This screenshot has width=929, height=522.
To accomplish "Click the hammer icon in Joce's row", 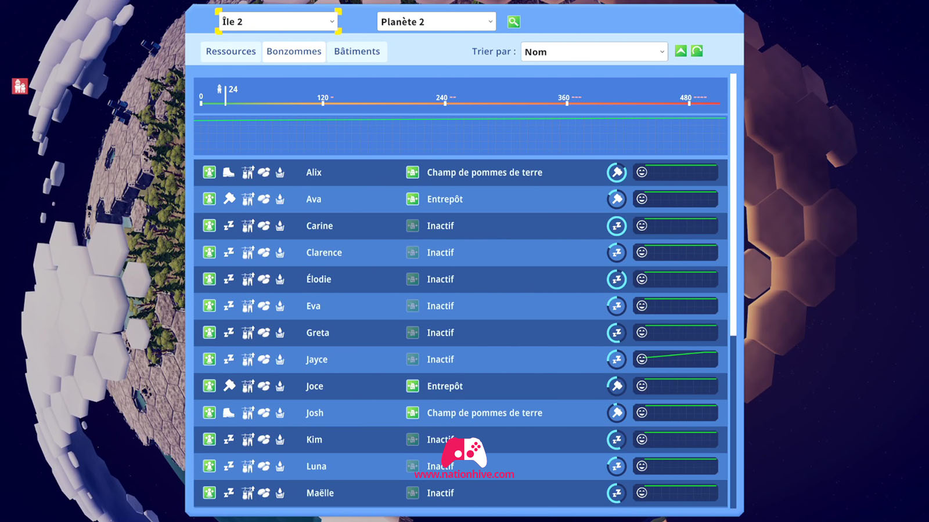I will [x=229, y=386].
